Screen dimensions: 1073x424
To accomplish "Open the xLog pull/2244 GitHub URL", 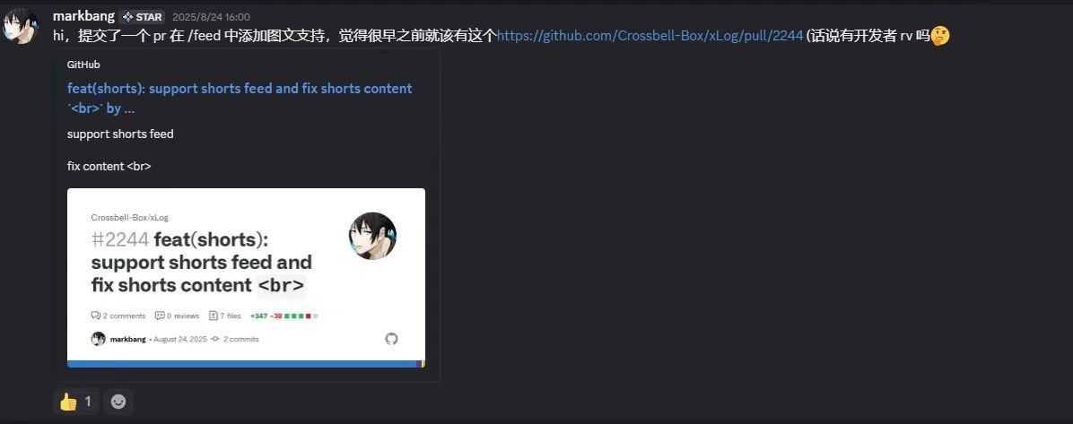I will coord(650,36).
